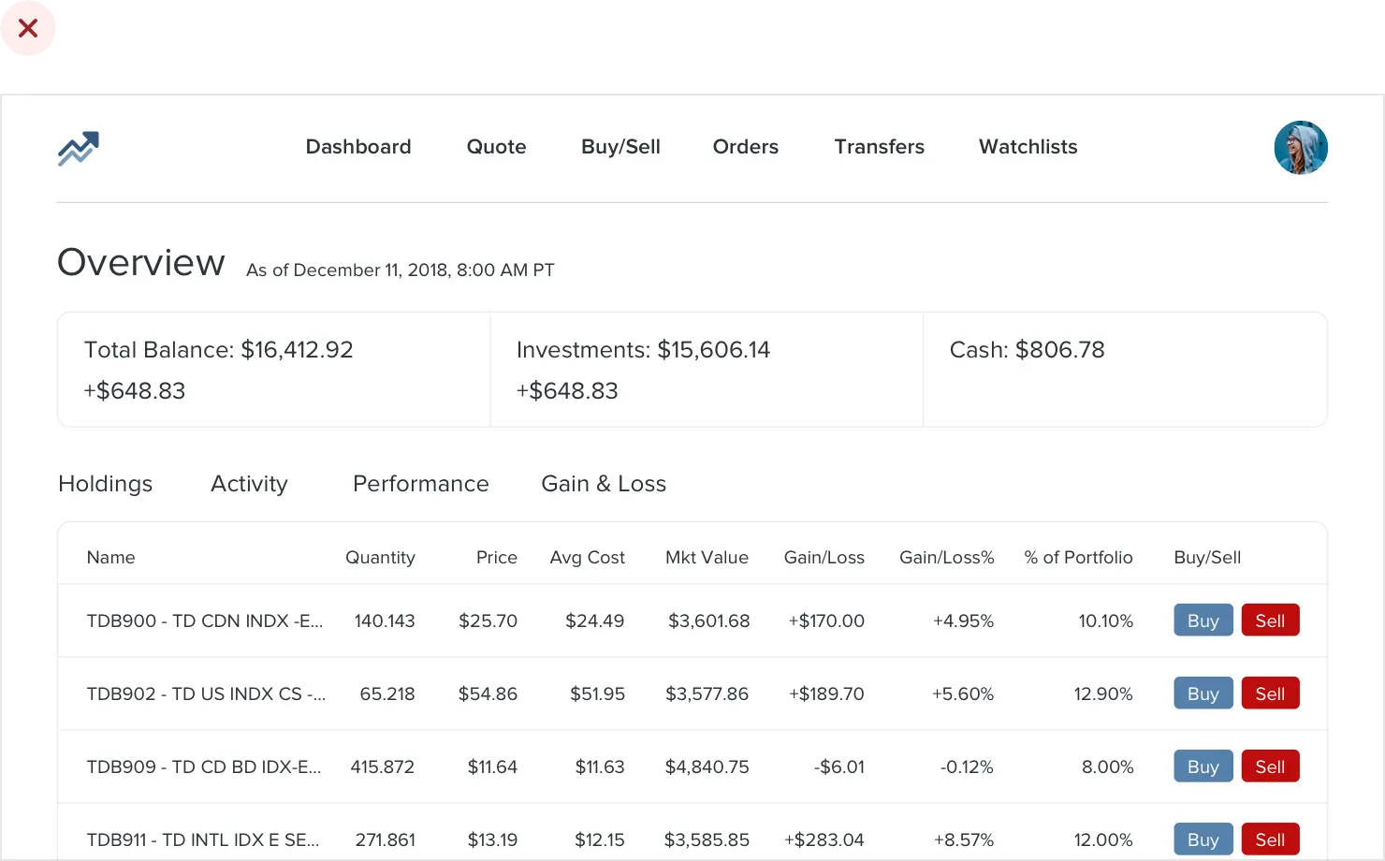Click the trending chart logo icon
Viewport: 1385px width, 861px height.
(79, 148)
